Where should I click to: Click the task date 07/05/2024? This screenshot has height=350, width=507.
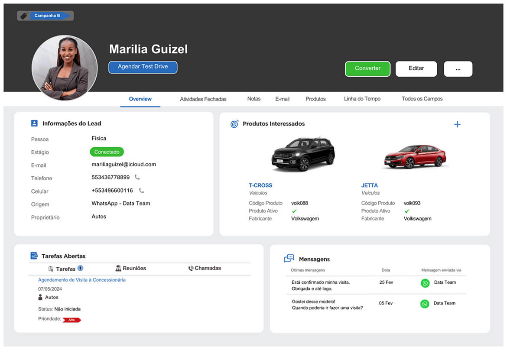[50, 289]
